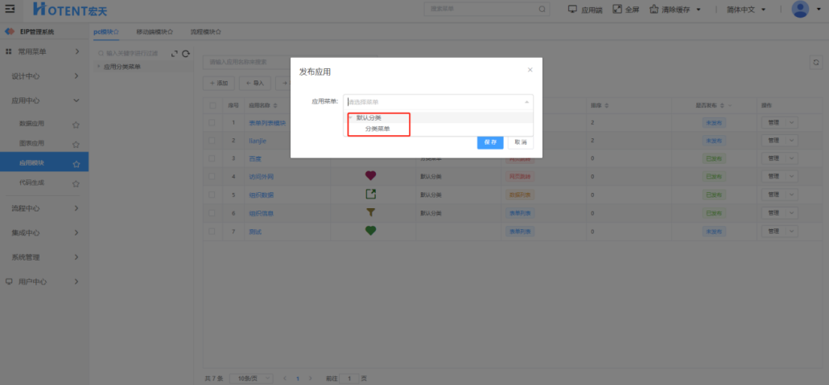Check the box for row lianjie
Viewport: 829px width, 385px height.
[212, 141]
